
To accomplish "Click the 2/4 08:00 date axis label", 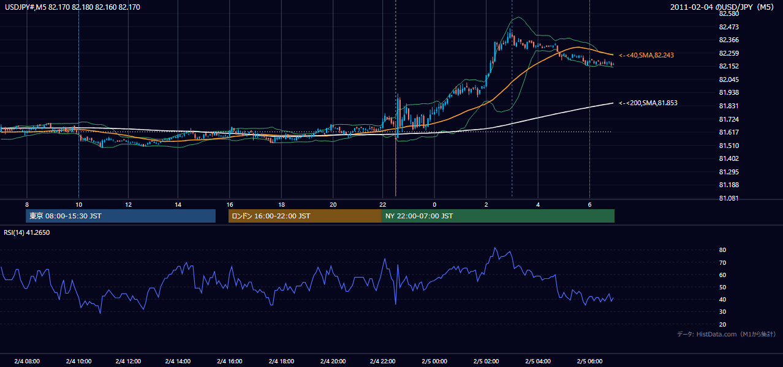I will pyautogui.click(x=27, y=361).
